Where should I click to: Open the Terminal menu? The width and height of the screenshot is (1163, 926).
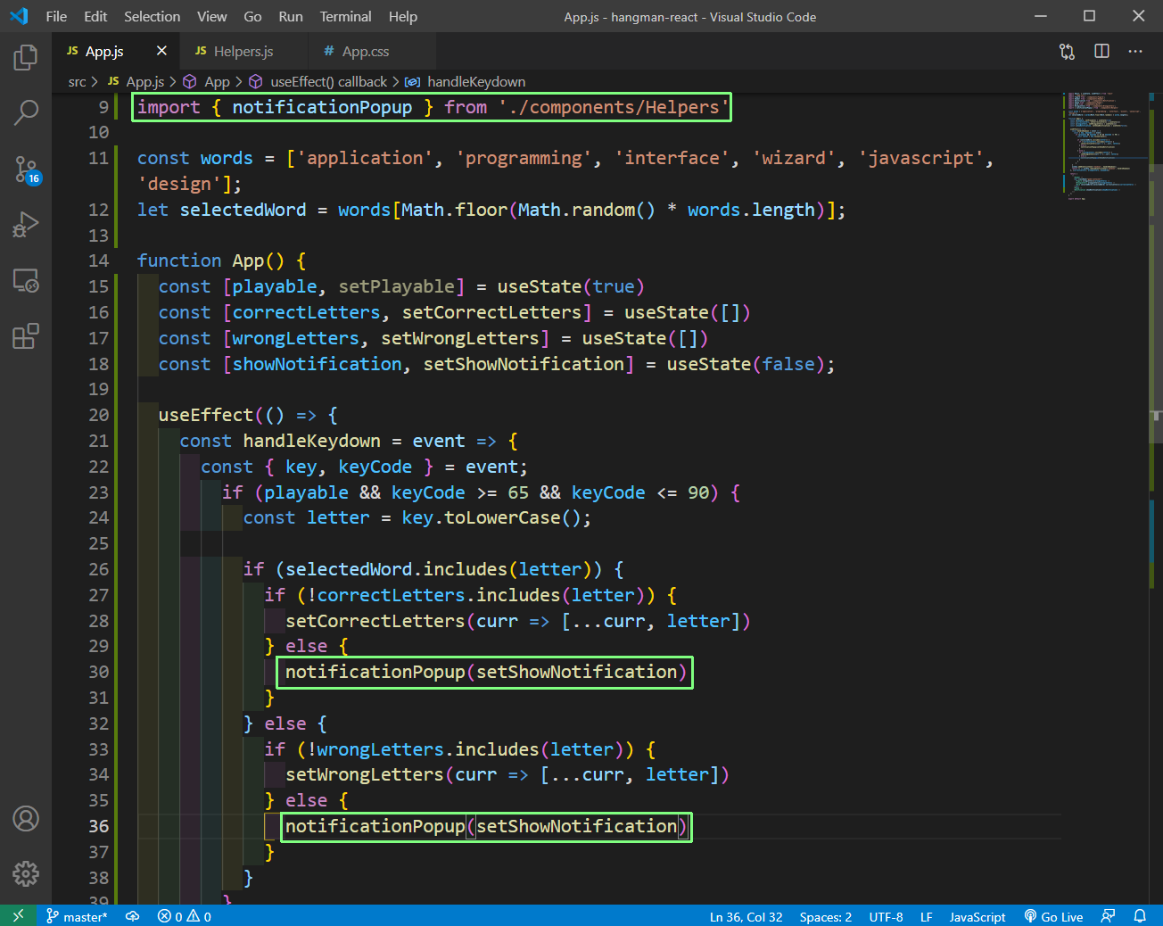345,16
